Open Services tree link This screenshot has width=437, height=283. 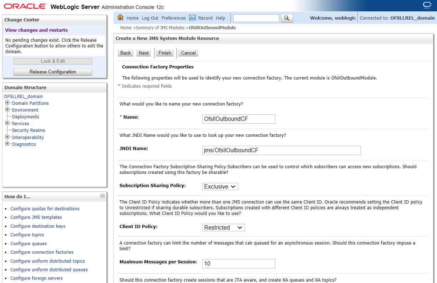point(21,123)
